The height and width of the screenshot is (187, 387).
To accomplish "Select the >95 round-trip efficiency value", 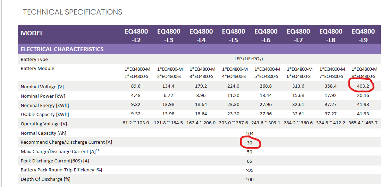I will pyautogui.click(x=249, y=170).
